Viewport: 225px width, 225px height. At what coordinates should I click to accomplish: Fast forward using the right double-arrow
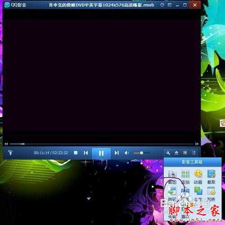[x=197, y=144]
